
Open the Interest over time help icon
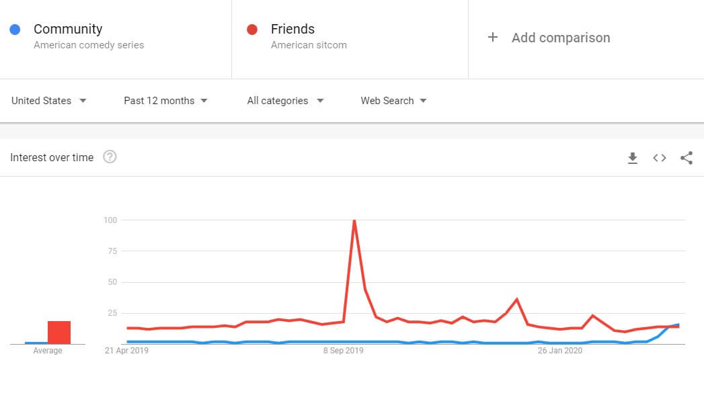coord(110,157)
